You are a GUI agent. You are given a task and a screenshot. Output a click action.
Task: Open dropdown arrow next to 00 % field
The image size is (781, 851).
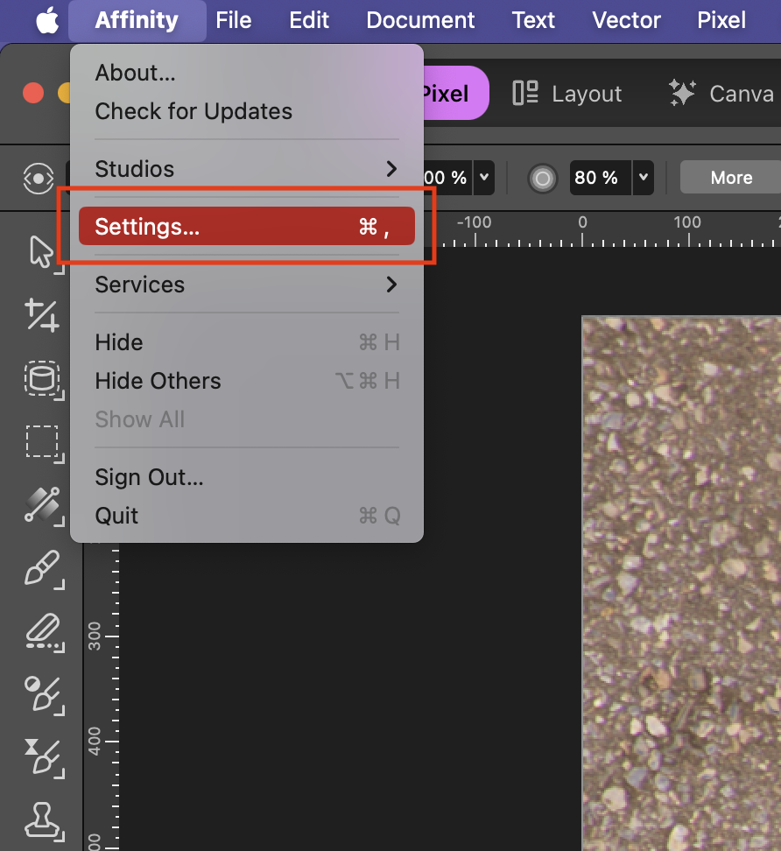(x=484, y=178)
